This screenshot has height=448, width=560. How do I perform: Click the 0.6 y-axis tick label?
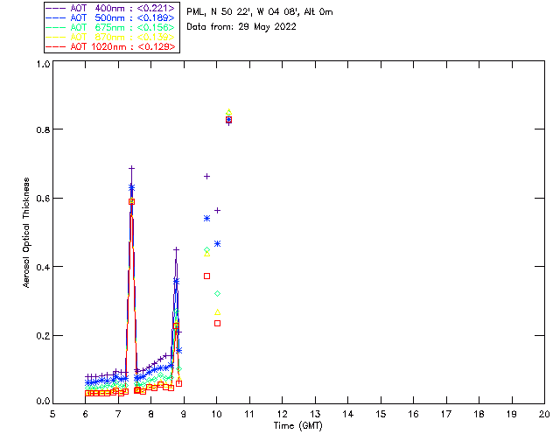(x=43, y=199)
